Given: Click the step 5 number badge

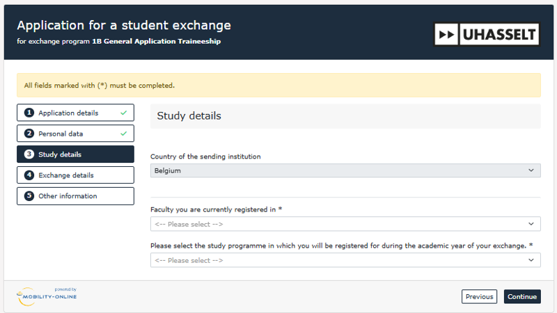Looking at the screenshot, I should (x=29, y=196).
